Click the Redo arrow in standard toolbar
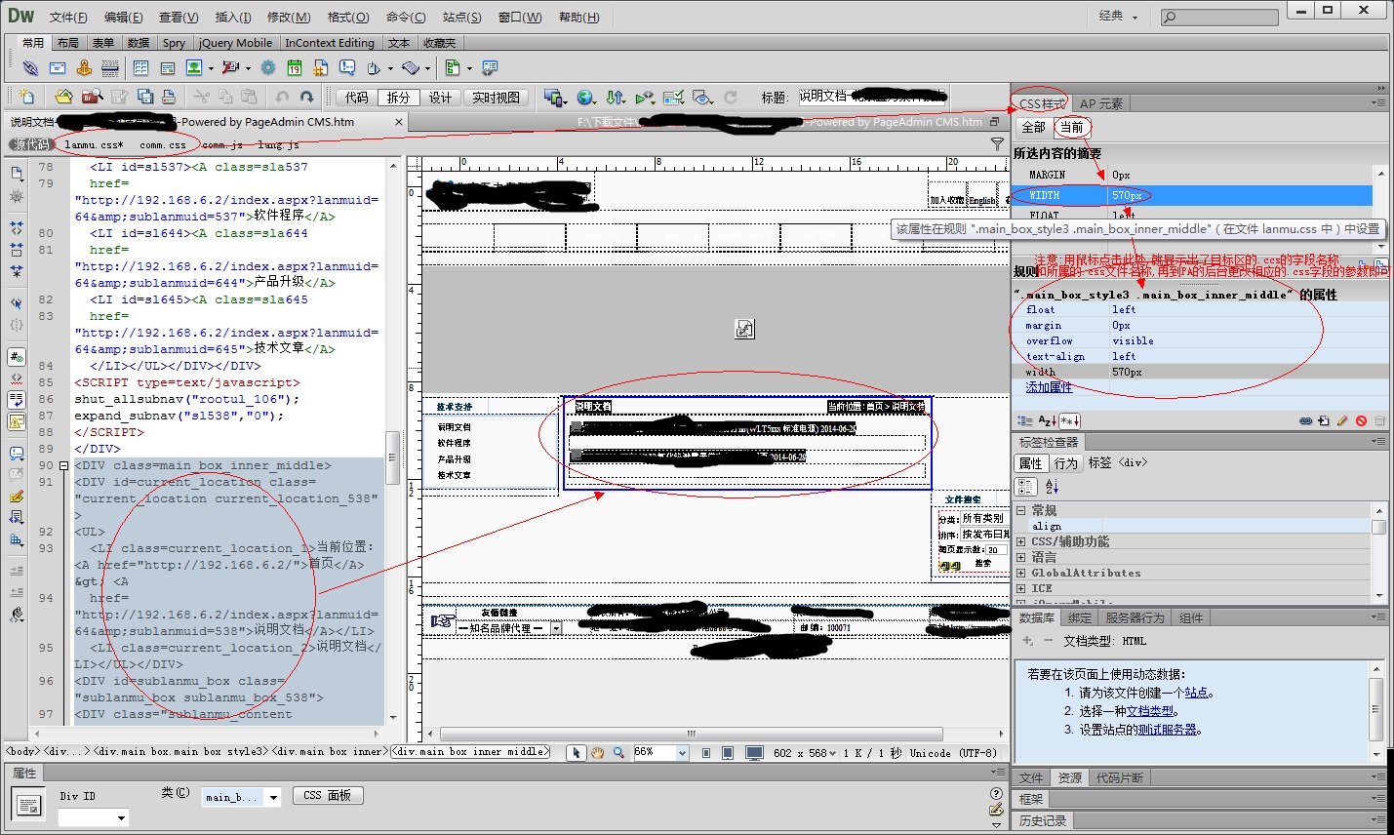Screen dimensions: 1394x835 coord(306,97)
